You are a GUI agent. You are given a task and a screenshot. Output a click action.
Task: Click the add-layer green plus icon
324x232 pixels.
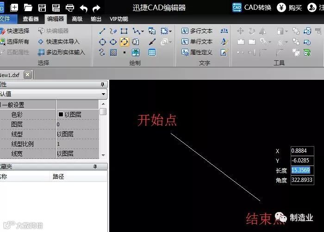pyautogui.click(x=307, y=52)
